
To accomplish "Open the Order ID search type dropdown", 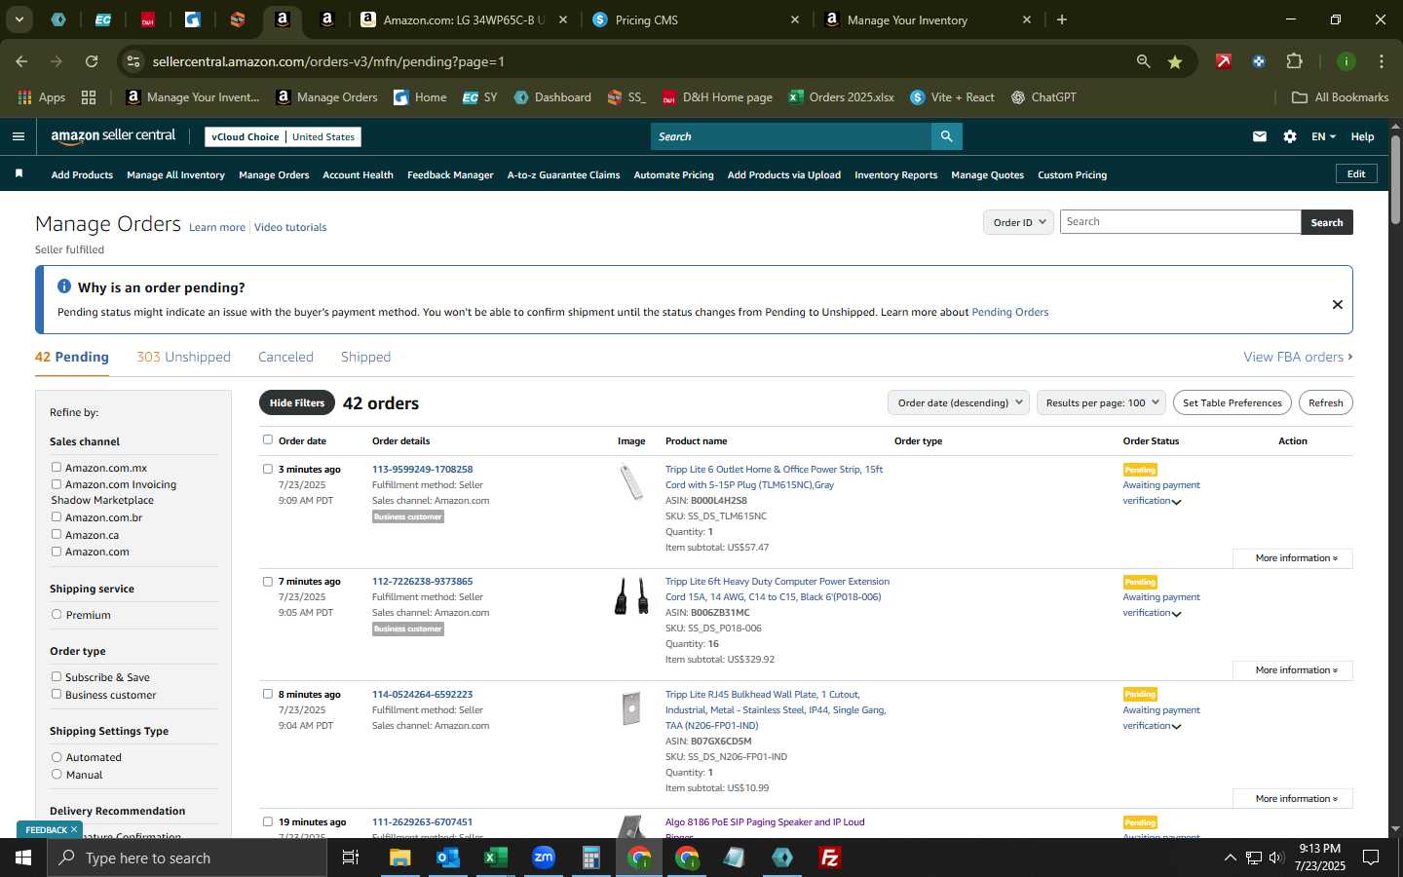I will click(x=1018, y=222).
